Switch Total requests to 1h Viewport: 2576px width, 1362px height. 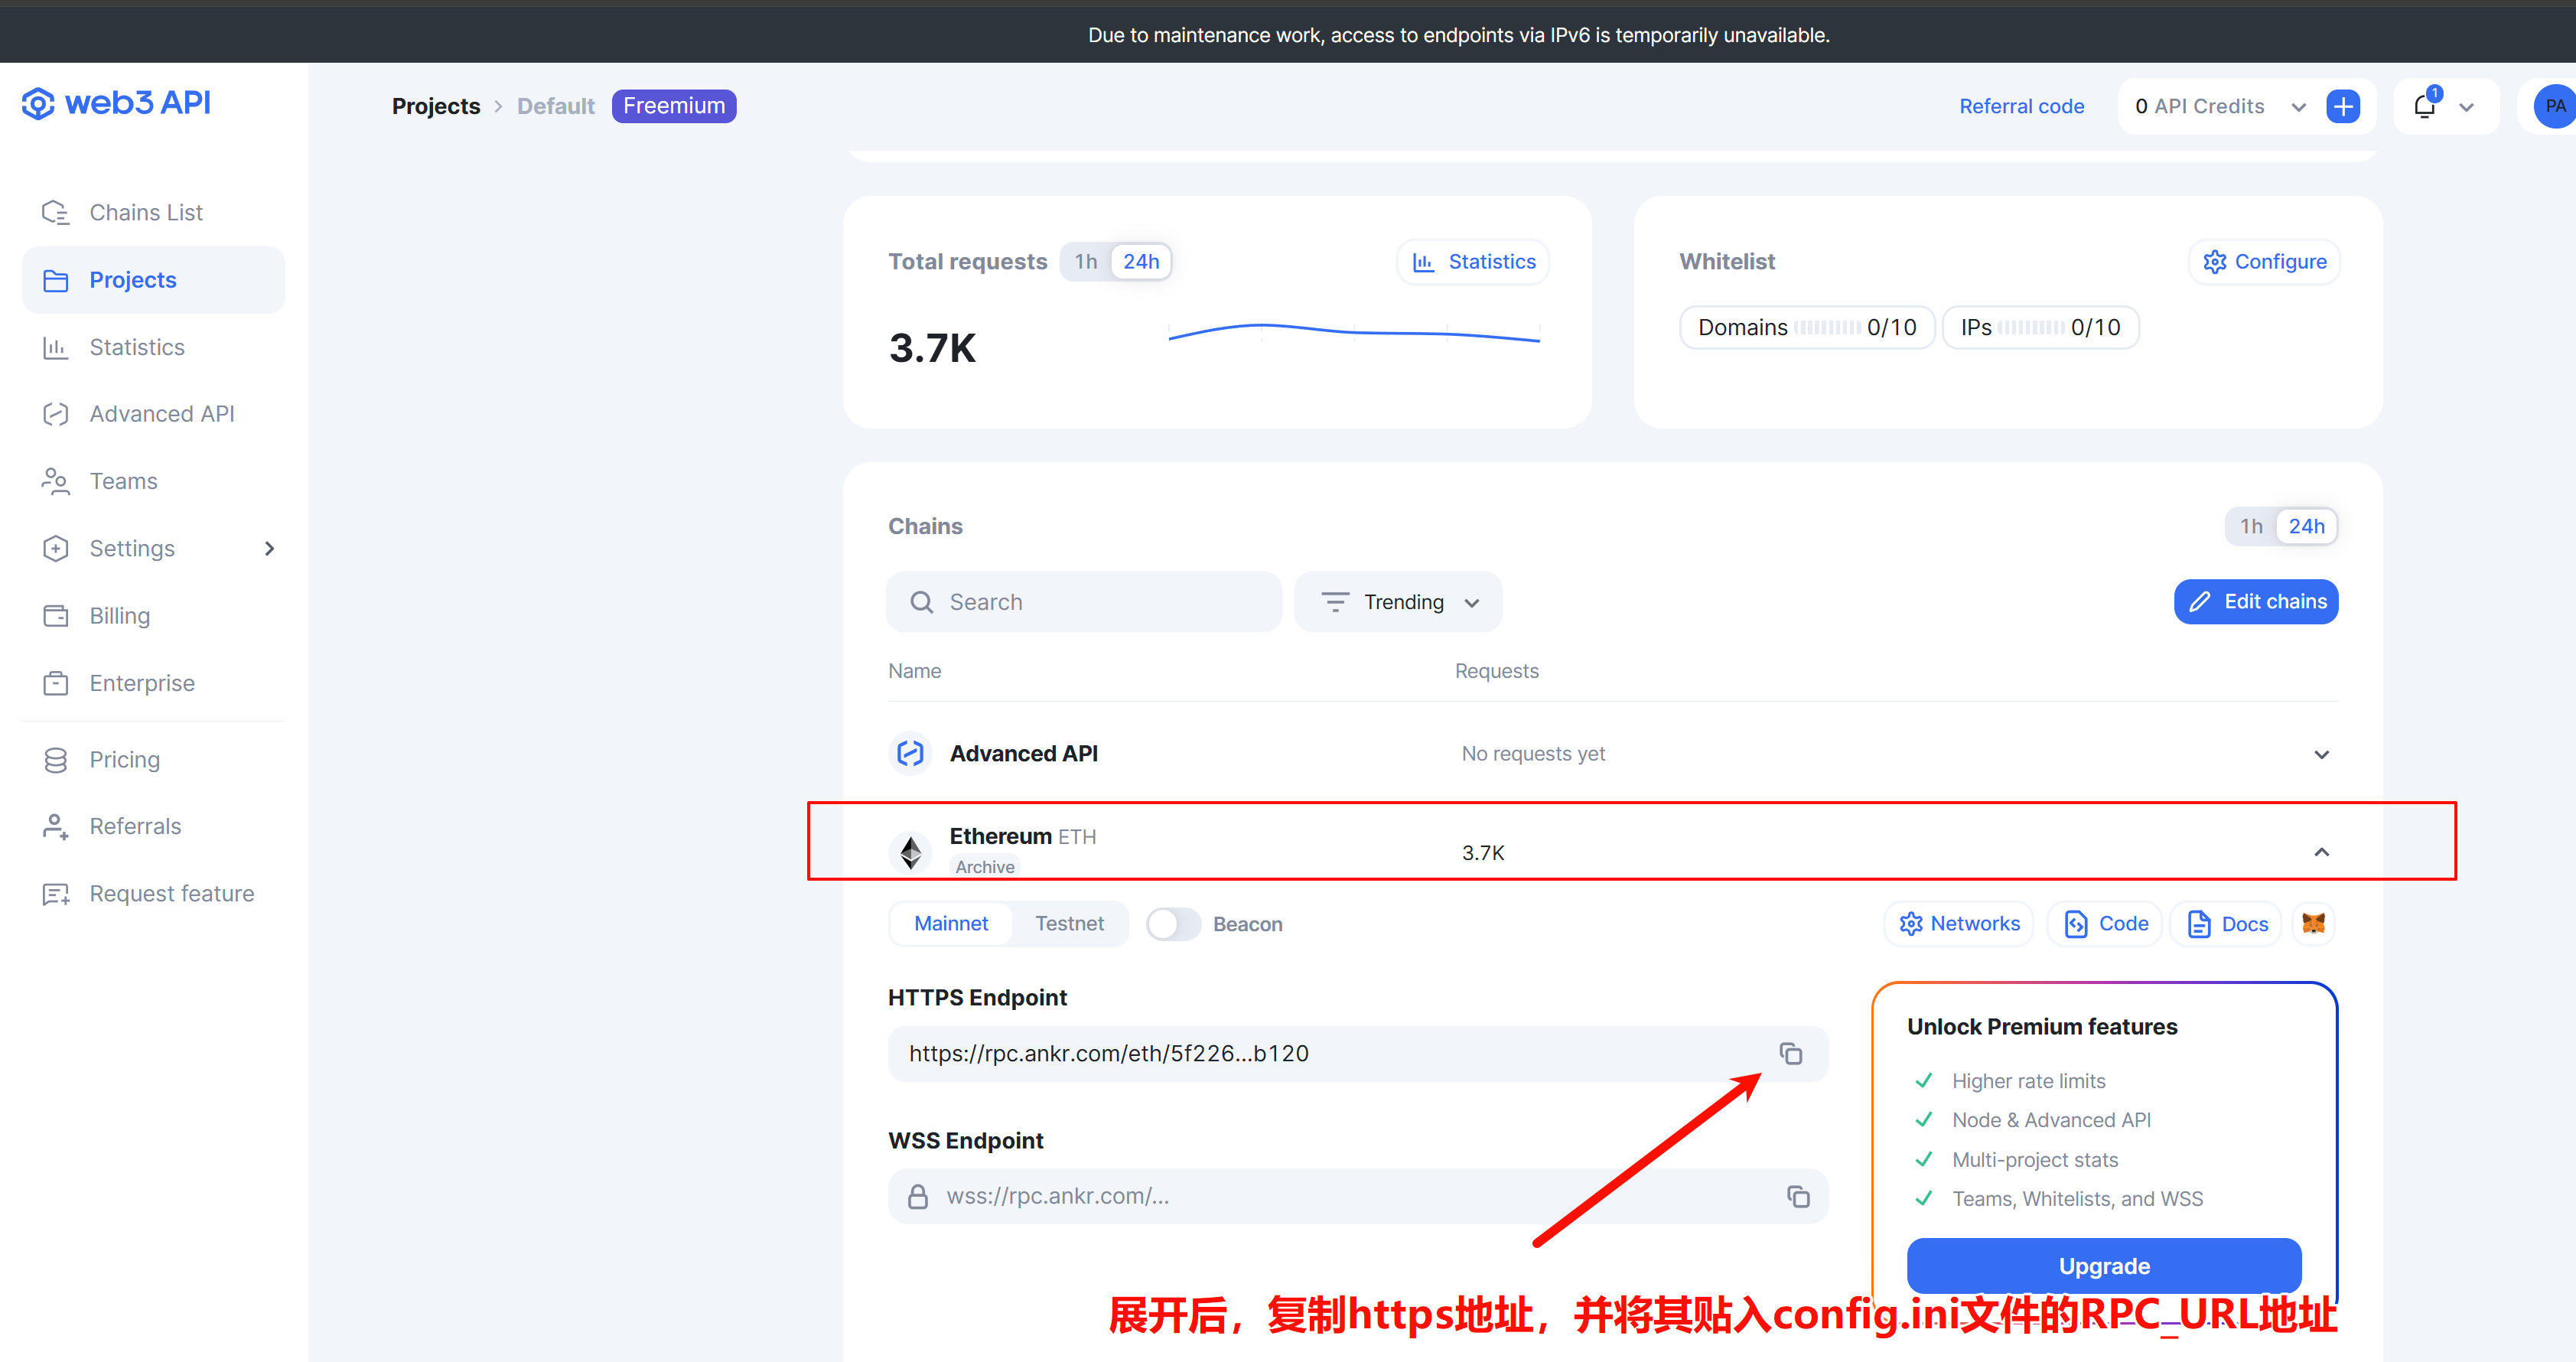pos(1086,261)
